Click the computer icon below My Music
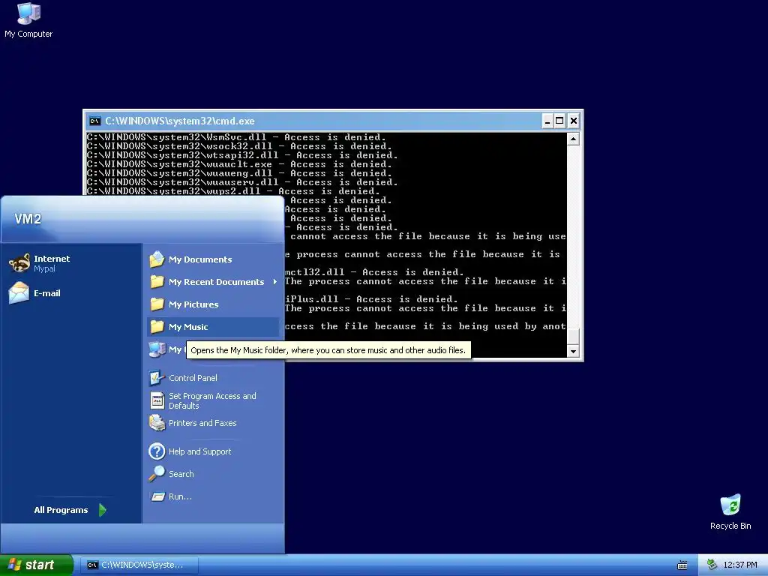 (x=157, y=349)
